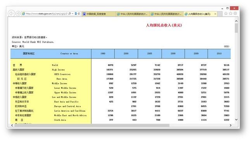
Task: Open Favorites with the star icon
Action: [231, 14]
